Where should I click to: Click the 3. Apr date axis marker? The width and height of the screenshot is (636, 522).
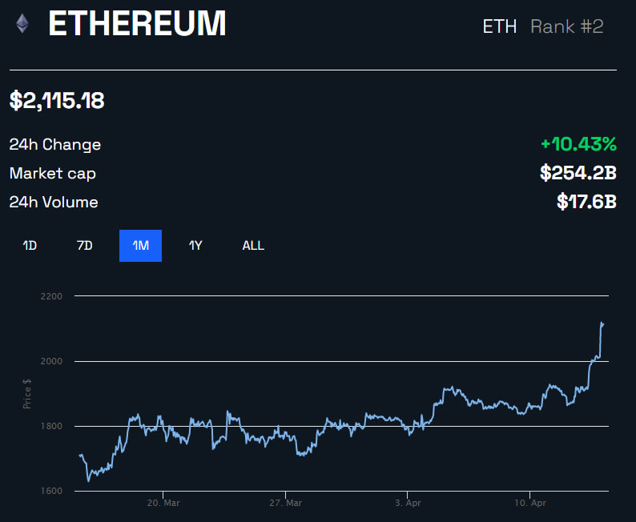tap(408, 504)
